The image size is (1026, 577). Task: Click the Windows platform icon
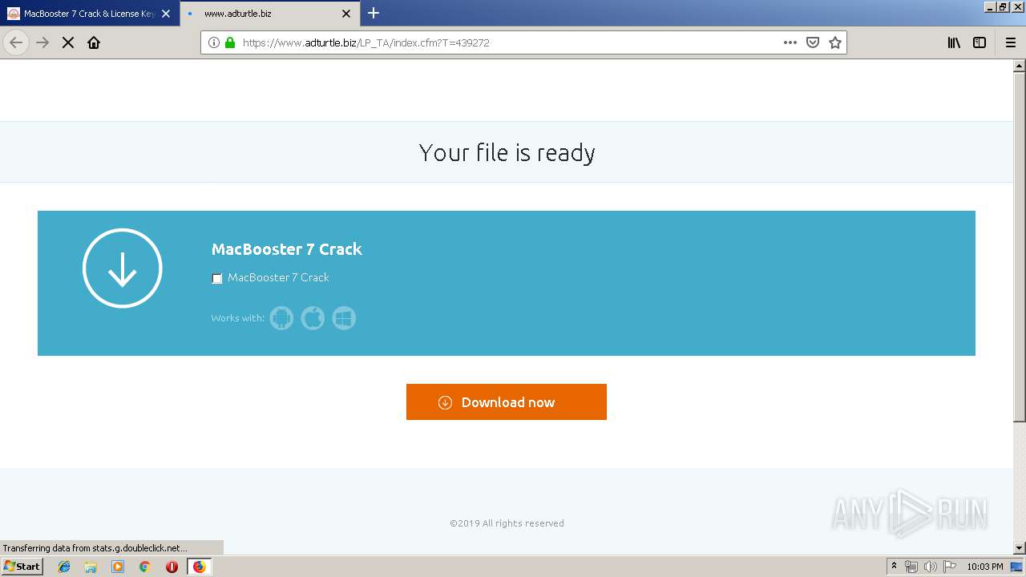click(x=344, y=318)
